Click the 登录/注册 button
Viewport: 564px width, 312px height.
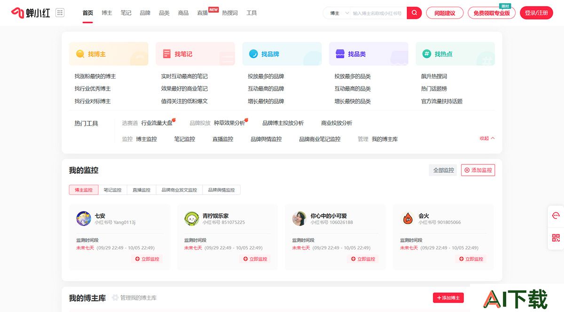(x=536, y=13)
